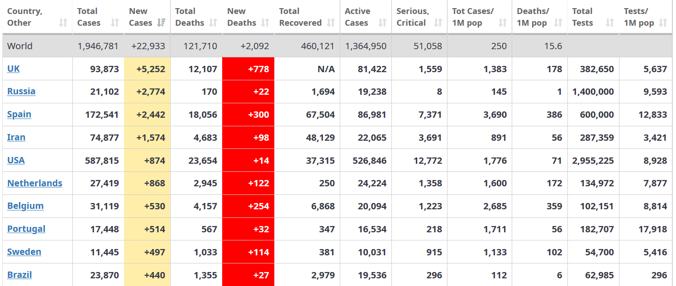Click the Sweden link
Screen dimensions: 676x286
[24, 252]
